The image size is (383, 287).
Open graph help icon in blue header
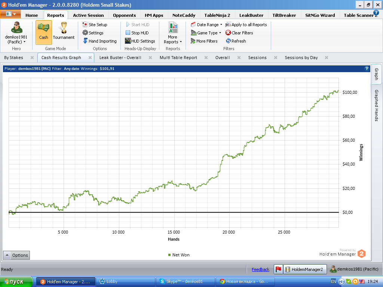coord(367,69)
